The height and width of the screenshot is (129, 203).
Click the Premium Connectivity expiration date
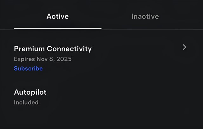click(43, 59)
